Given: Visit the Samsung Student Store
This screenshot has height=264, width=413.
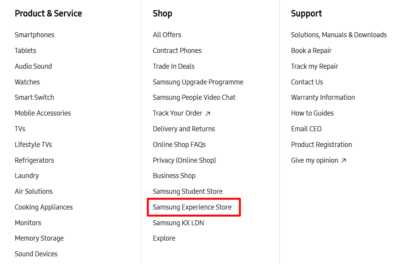Looking at the screenshot, I should pyautogui.click(x=187, y=191).
